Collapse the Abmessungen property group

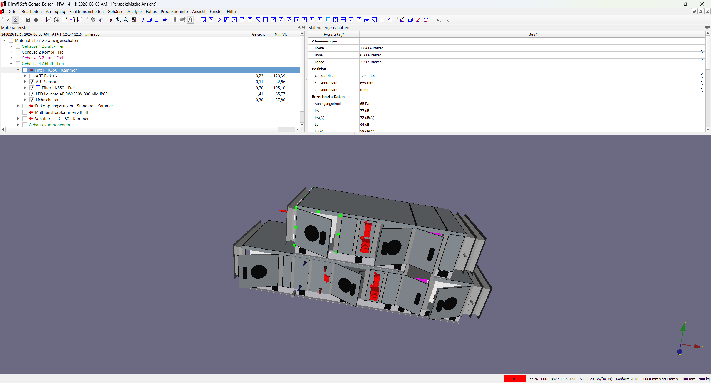click(310, 41)
